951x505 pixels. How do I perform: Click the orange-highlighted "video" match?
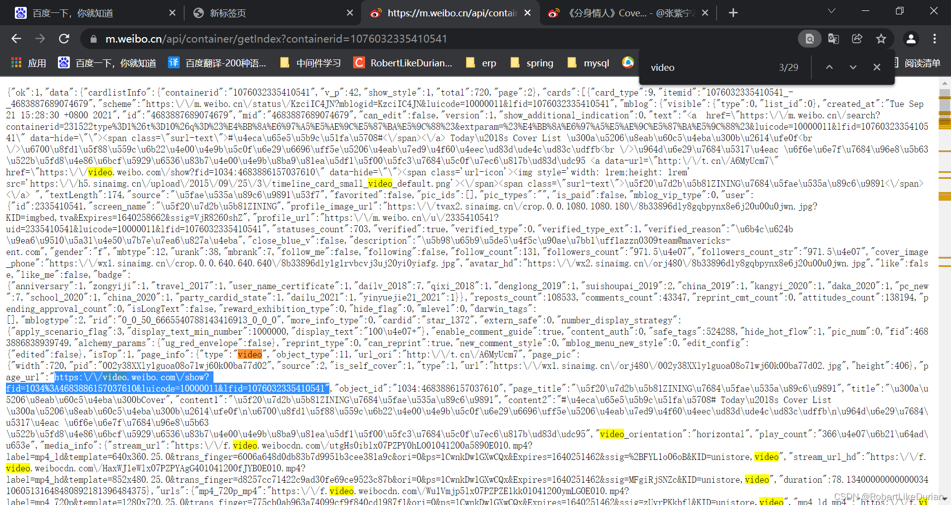pyautogui.click(x=250, y=354)
